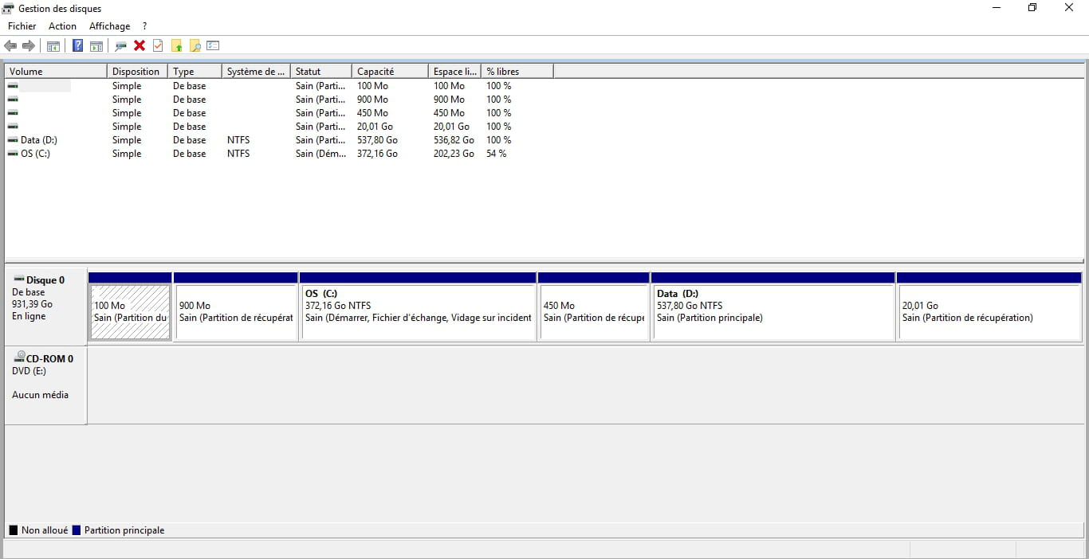Sort by the Espace libre column header
This screenshot has height=559, width=1089.
pos(454,72)
